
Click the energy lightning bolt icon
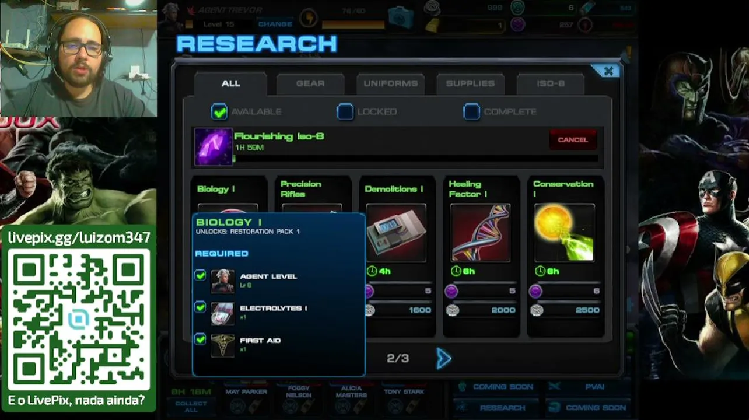308,19
